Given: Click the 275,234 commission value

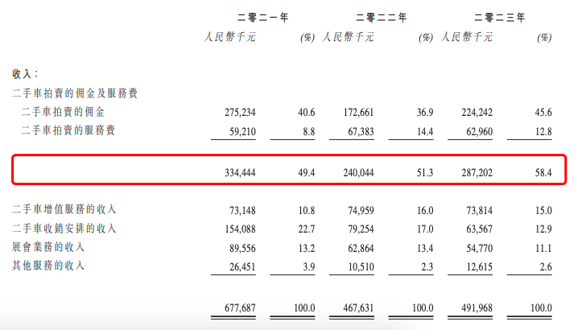Looking at the screenshot, I should pos(237,113).
